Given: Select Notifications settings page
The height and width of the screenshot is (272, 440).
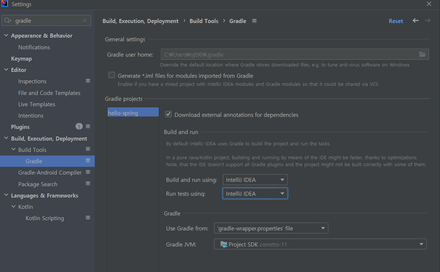Looking at the screenshot, I should [x=34, y=47].
